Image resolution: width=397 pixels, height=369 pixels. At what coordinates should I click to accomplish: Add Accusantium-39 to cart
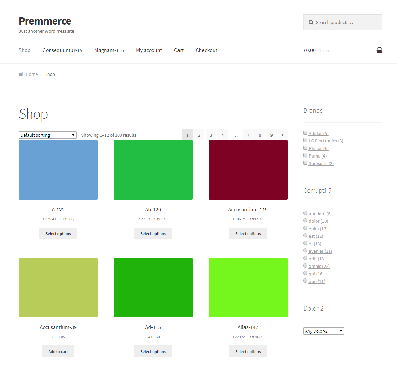[x=58, y=351]
